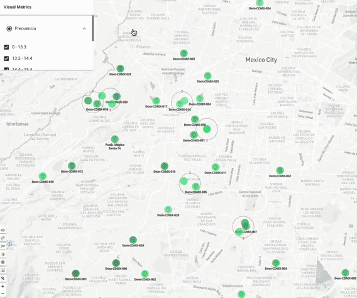Select the Dem-CDMX-022 map marker
This screenshot has height=298, width=357.
pyautogui.click(x=120, y=69)
